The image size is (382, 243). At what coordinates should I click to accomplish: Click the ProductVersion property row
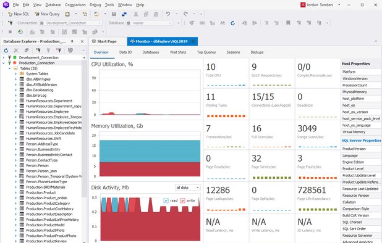(361, 149)
